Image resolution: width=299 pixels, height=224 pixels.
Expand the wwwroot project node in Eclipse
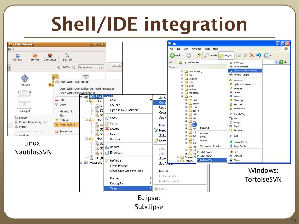pyautogui.click(x=81, y=162)
